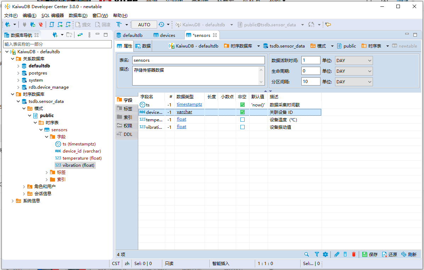Click the timestamptz data type link
This screenshot has width=424, height=270.
pyautogui.click(x=189, y=104)
